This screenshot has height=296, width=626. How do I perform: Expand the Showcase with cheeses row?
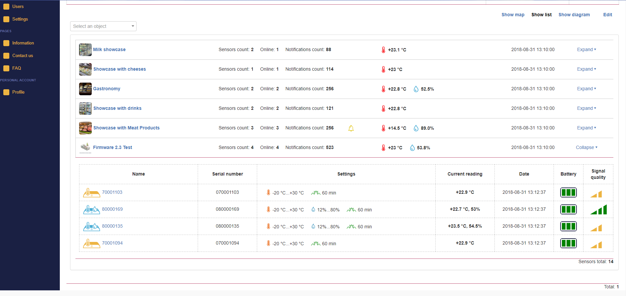[x=586, y=69]
